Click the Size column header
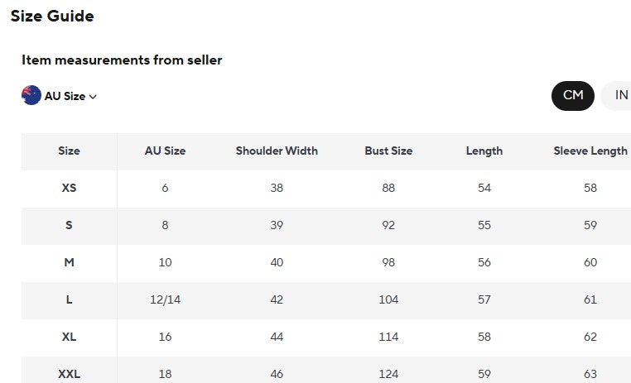 (x=69, y=151)
